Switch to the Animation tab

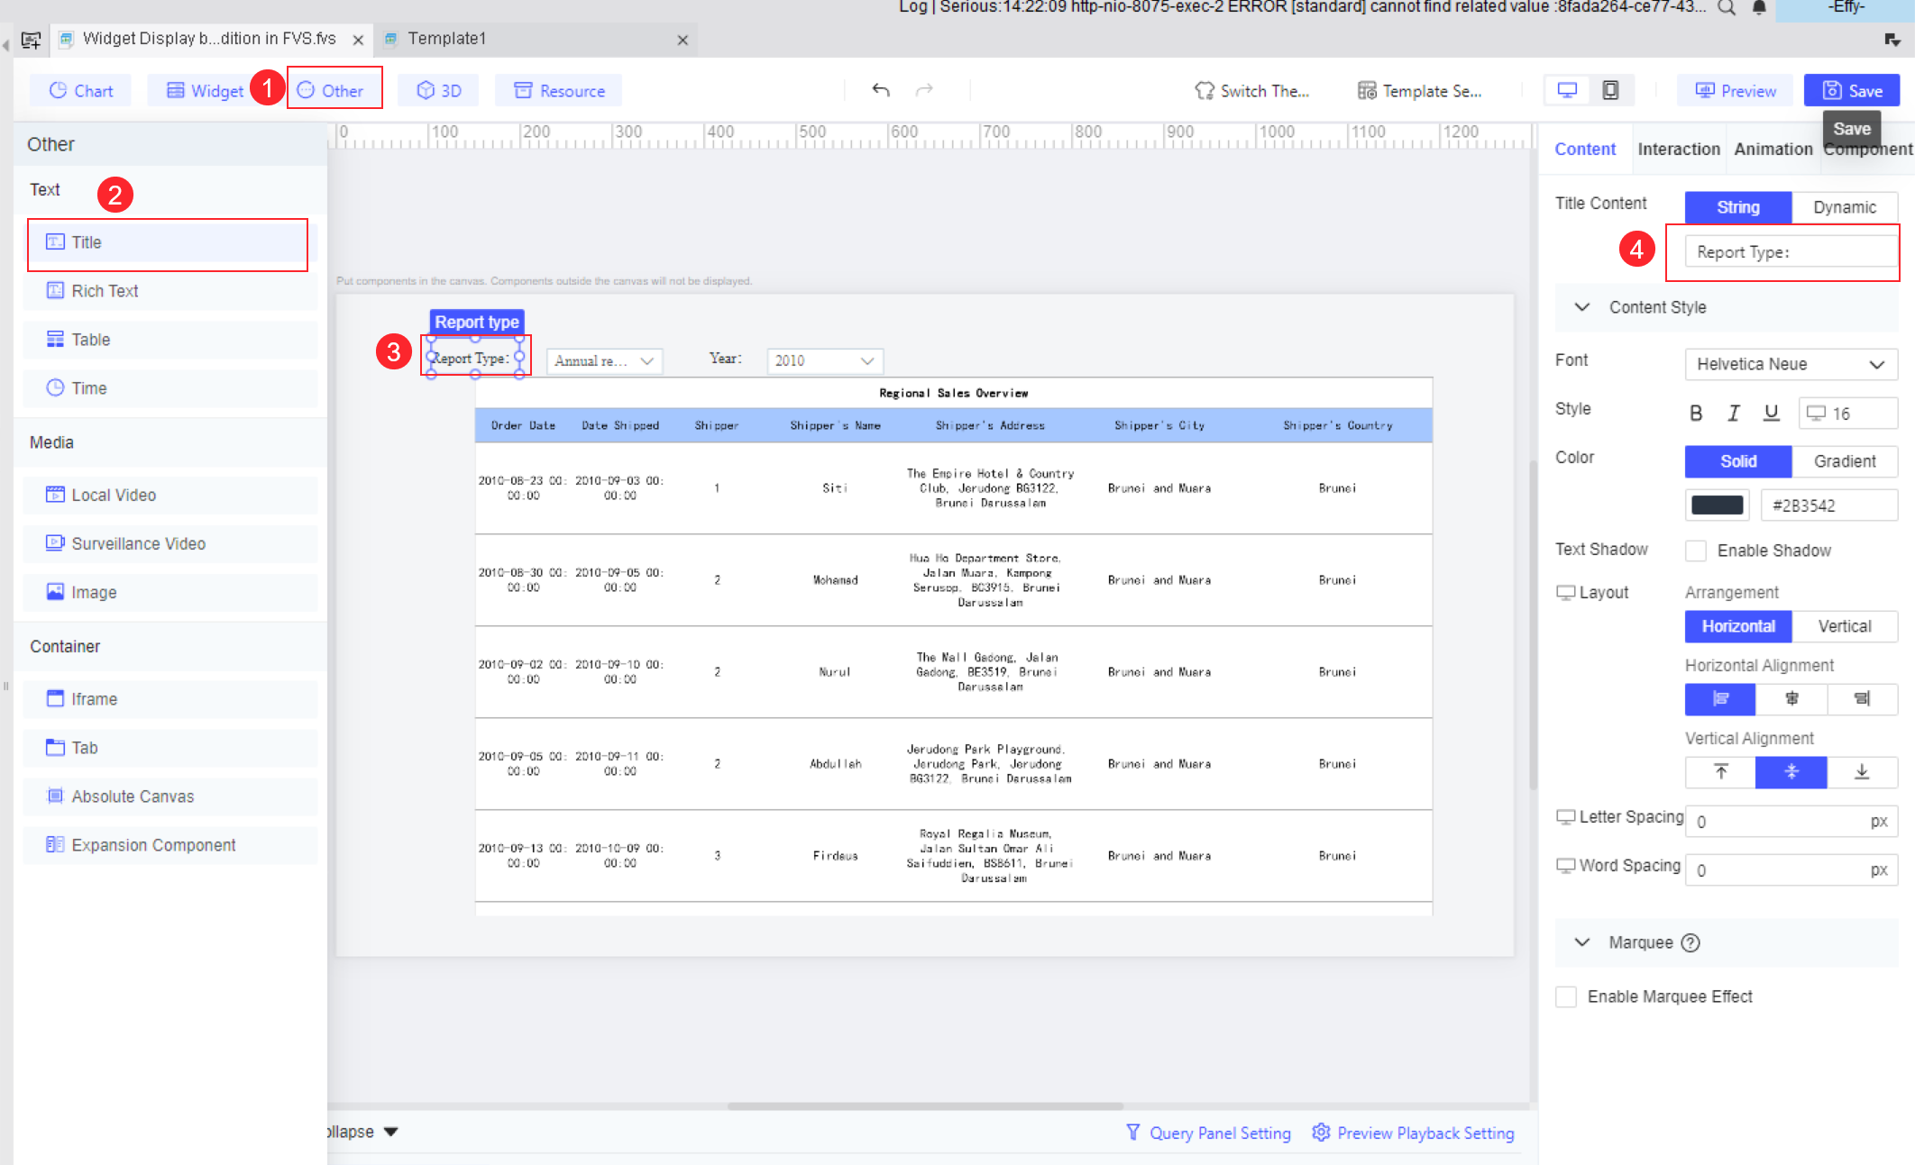point(1773,149)
